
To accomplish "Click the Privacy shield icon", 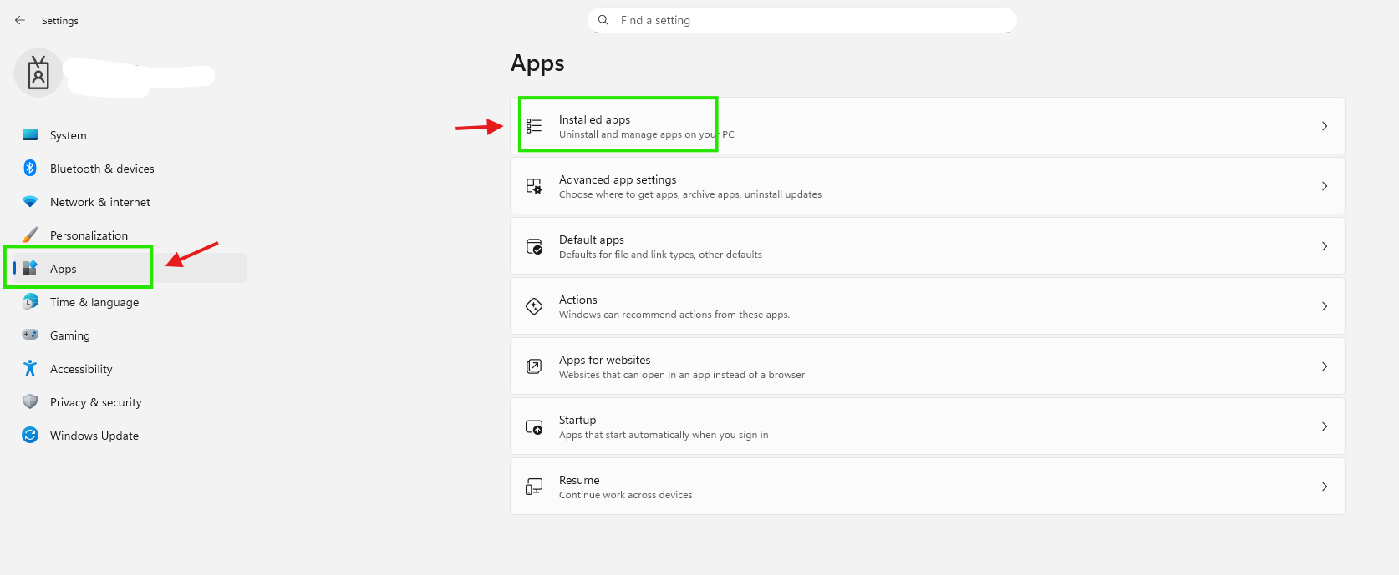I will click(x=30, y=401).
